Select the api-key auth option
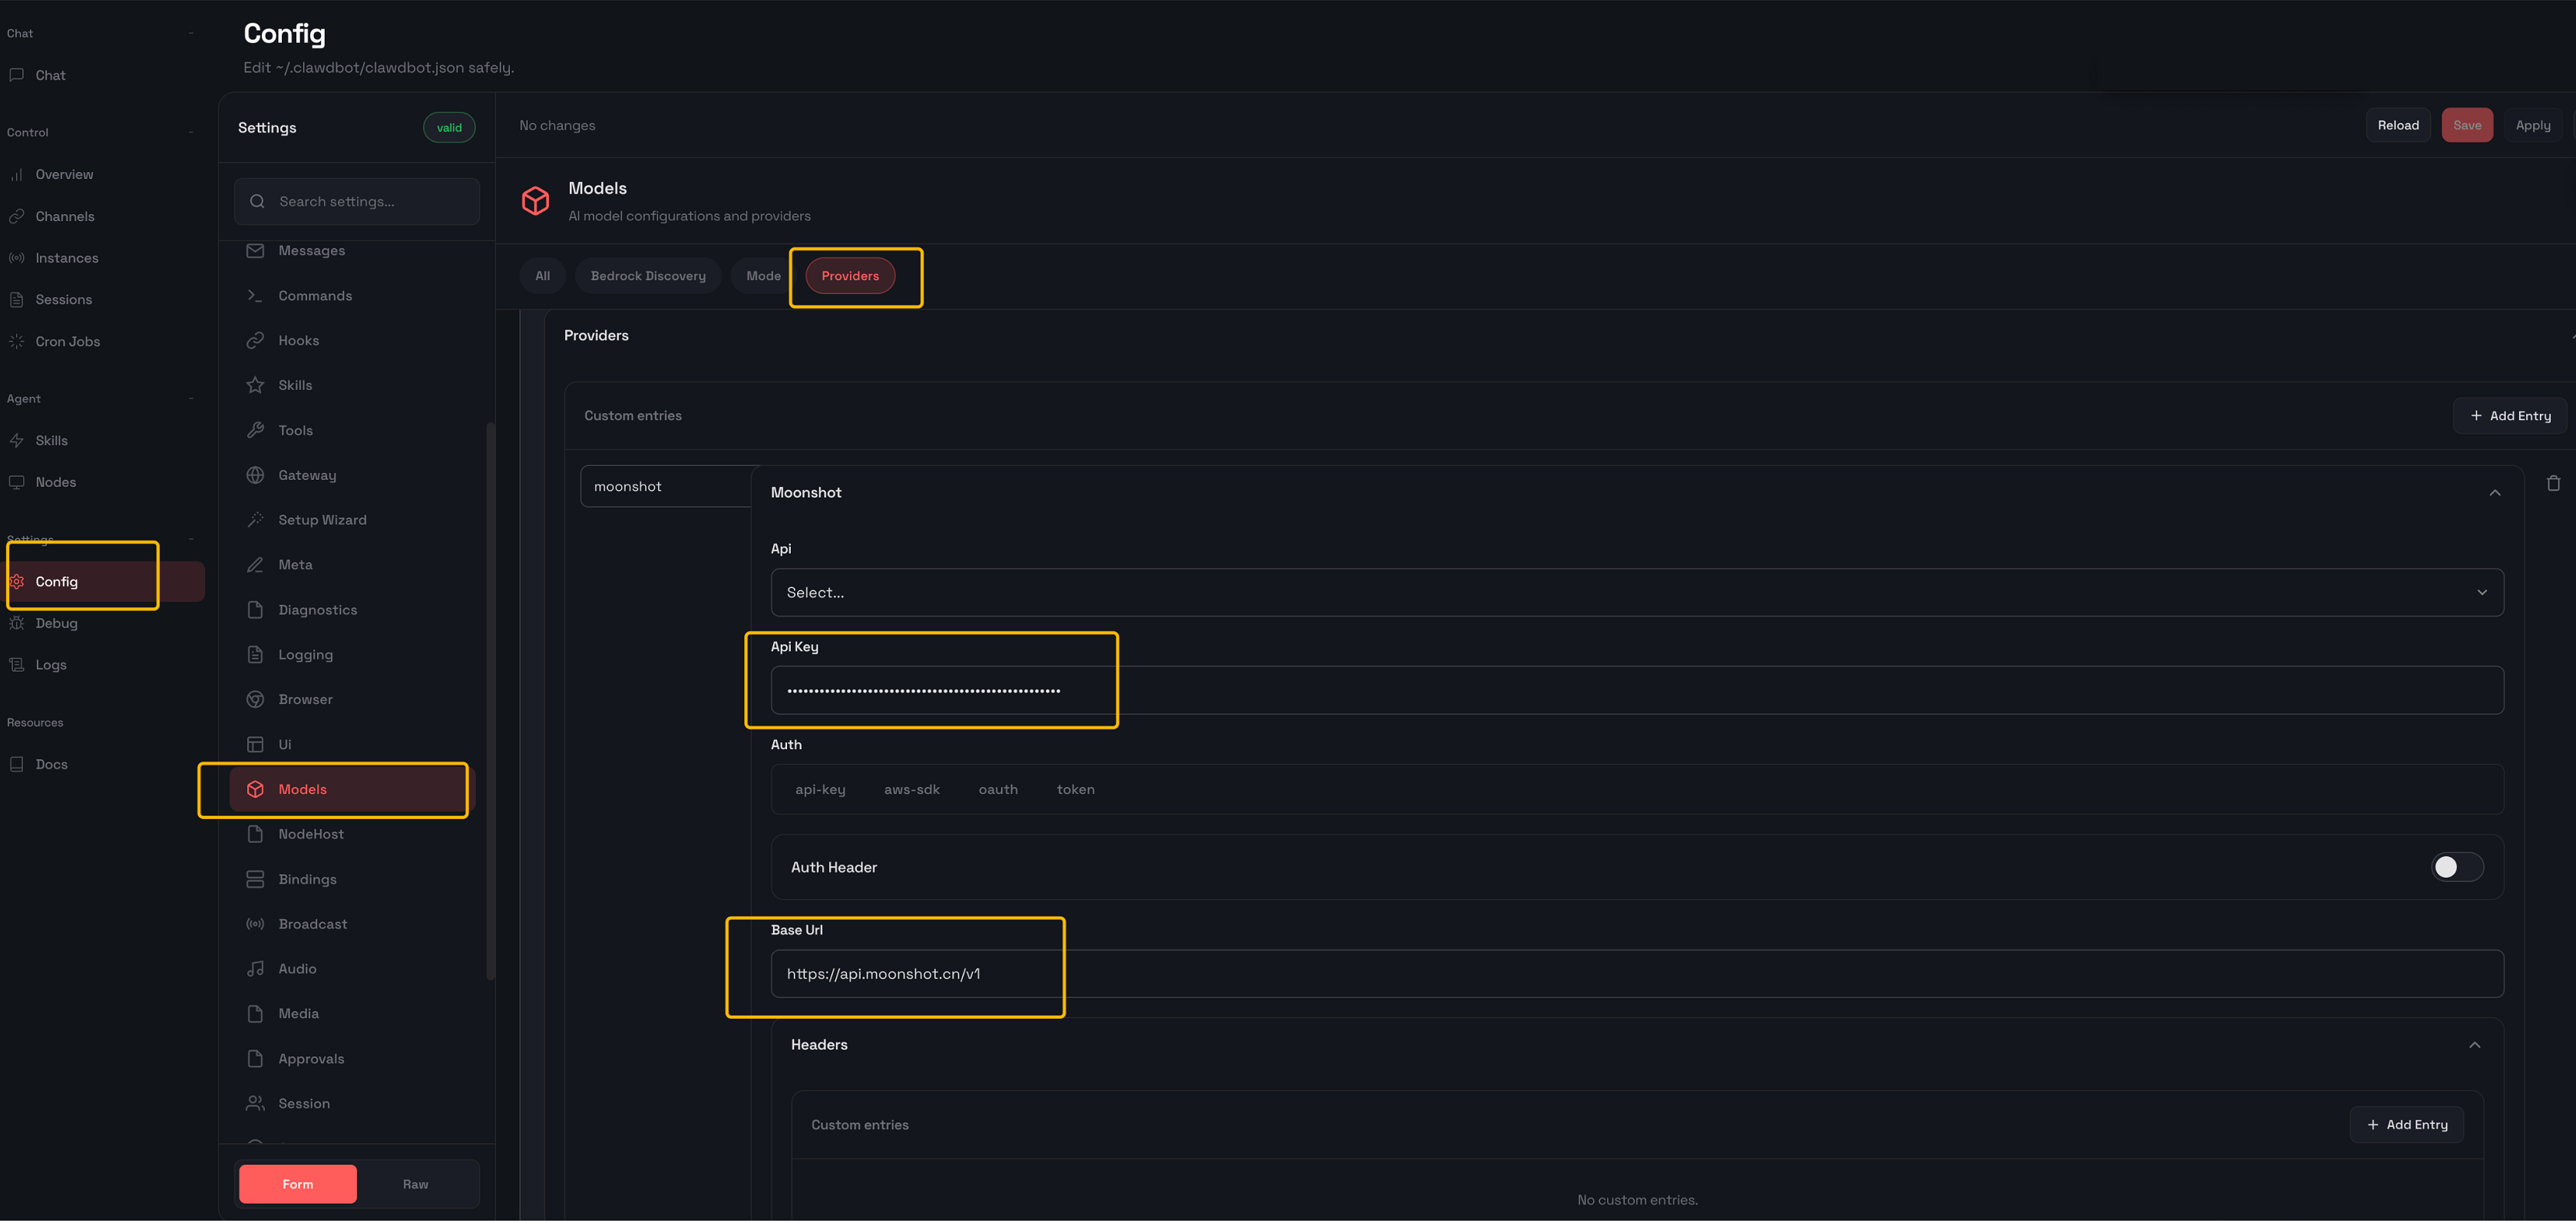Viewport: 2576px width, 1223px height. tap(820, 790)
